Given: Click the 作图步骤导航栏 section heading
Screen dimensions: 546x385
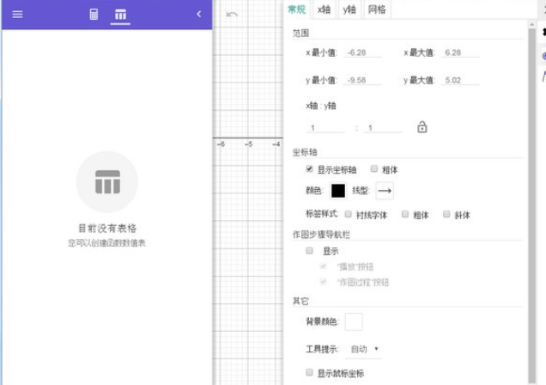Looking at the screenshot, I should pos(321,235).
